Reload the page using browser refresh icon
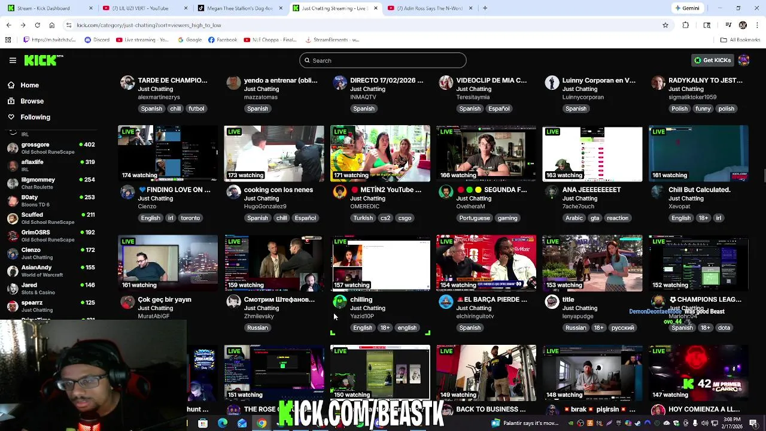 coord(37,25)
